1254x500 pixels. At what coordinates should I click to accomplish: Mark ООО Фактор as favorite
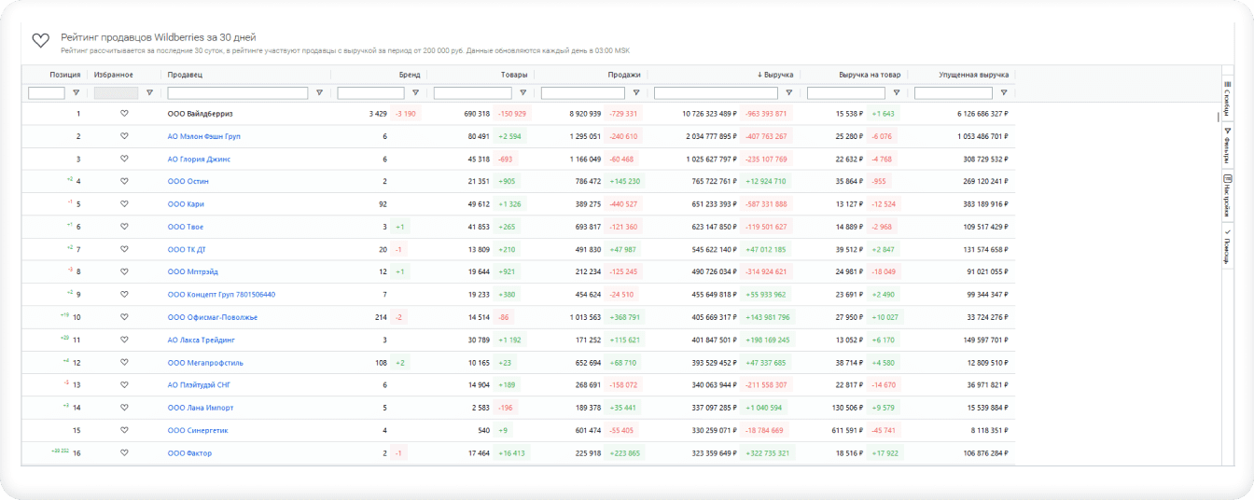[x=124, y=453]
